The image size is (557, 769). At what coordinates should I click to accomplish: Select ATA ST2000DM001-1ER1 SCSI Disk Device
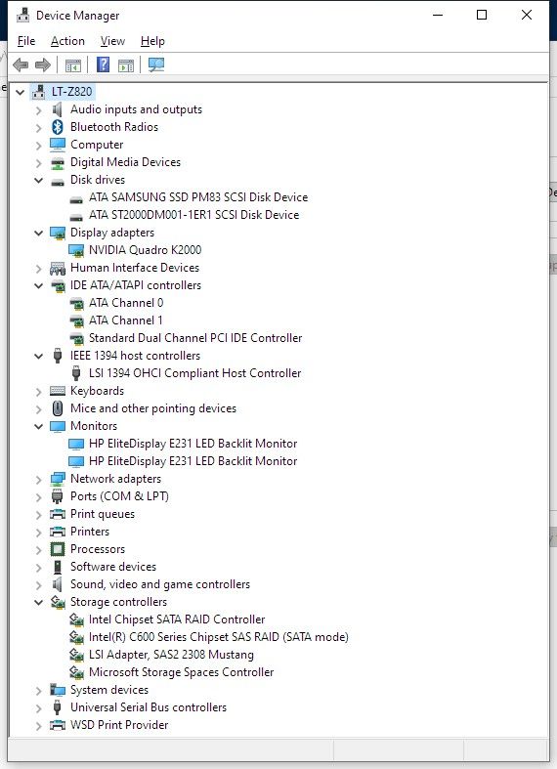193,215
